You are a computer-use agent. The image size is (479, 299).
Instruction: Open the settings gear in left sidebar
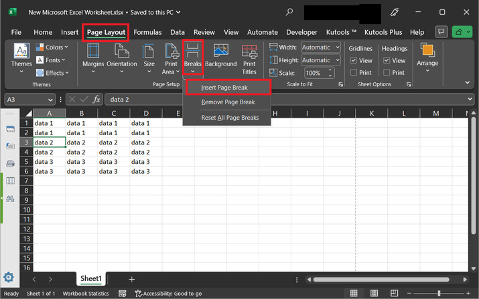tap(9, 278)
